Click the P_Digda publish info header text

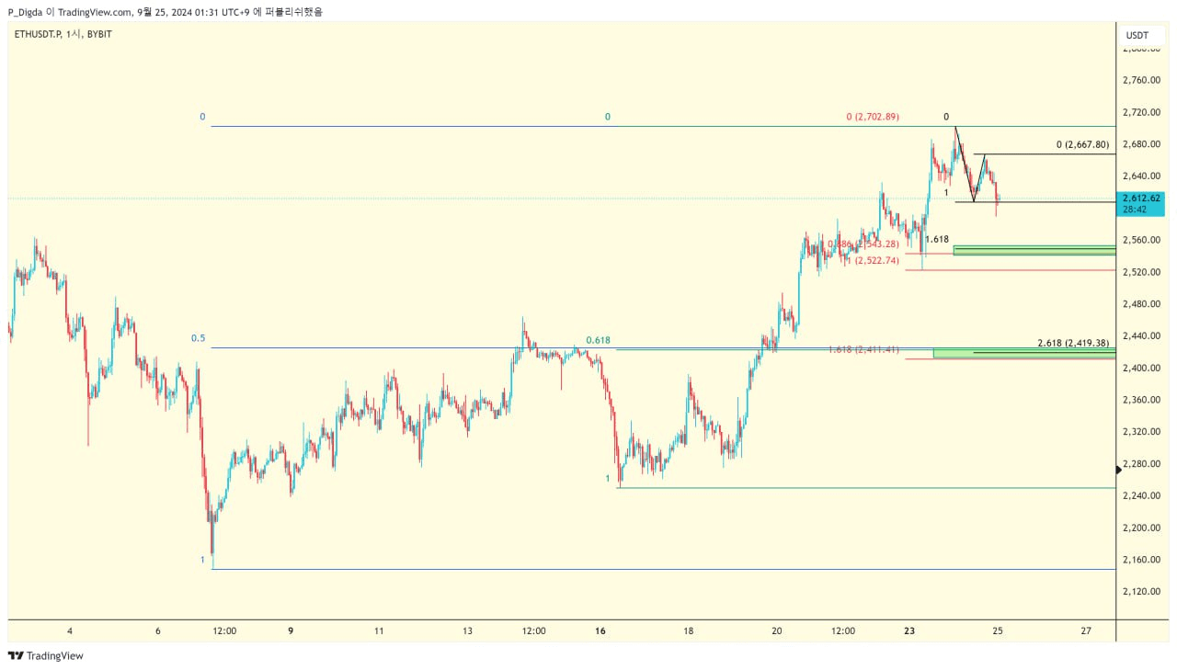pyautogui.click(x=166, y=12)
